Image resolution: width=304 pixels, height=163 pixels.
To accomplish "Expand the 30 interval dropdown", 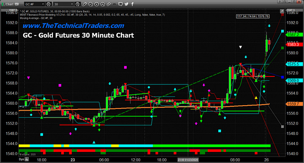I will point(72,4).
